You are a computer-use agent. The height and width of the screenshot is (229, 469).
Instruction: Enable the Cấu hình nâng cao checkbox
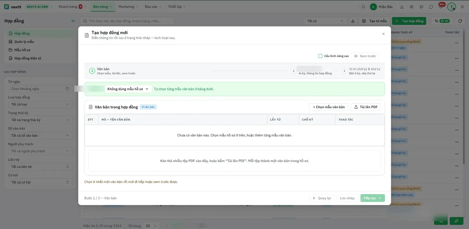click(x=320, y=56)
